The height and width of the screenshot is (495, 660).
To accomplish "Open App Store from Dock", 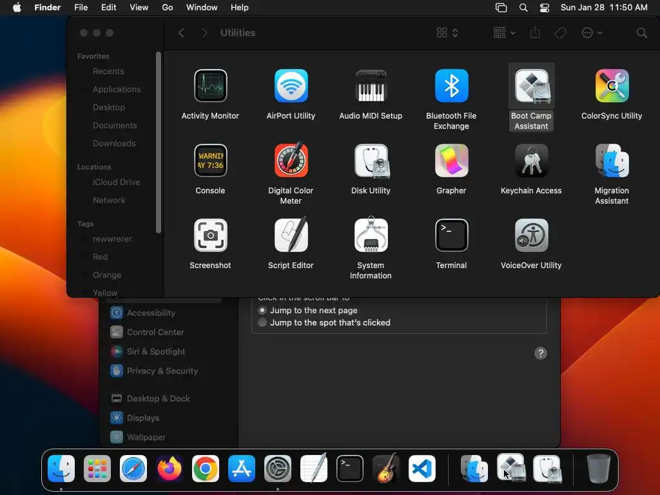I will click(242, 469).
